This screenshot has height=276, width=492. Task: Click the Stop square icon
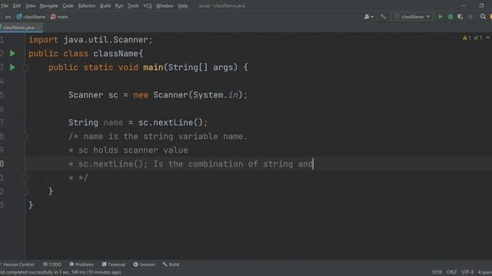point(470,17)
